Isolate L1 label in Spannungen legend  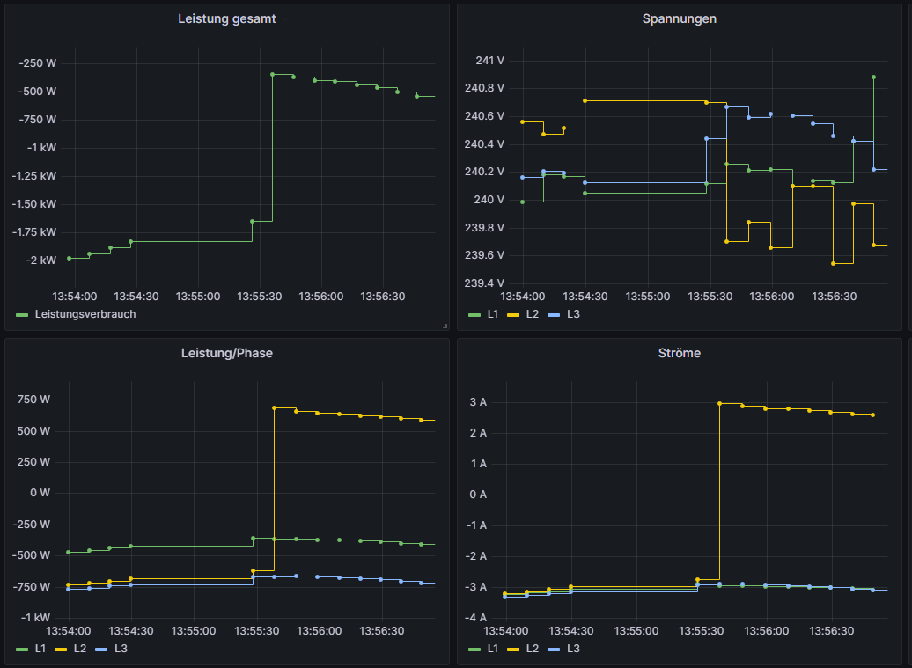492,314
